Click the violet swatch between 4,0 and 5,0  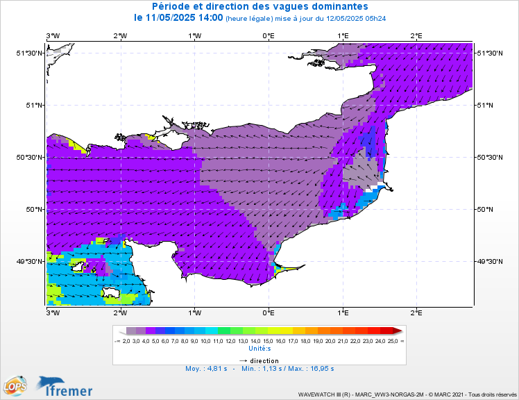151,331
